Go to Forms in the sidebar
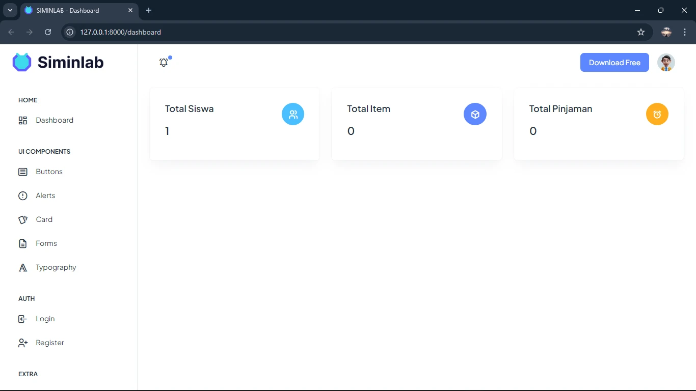 pos(46,244)
